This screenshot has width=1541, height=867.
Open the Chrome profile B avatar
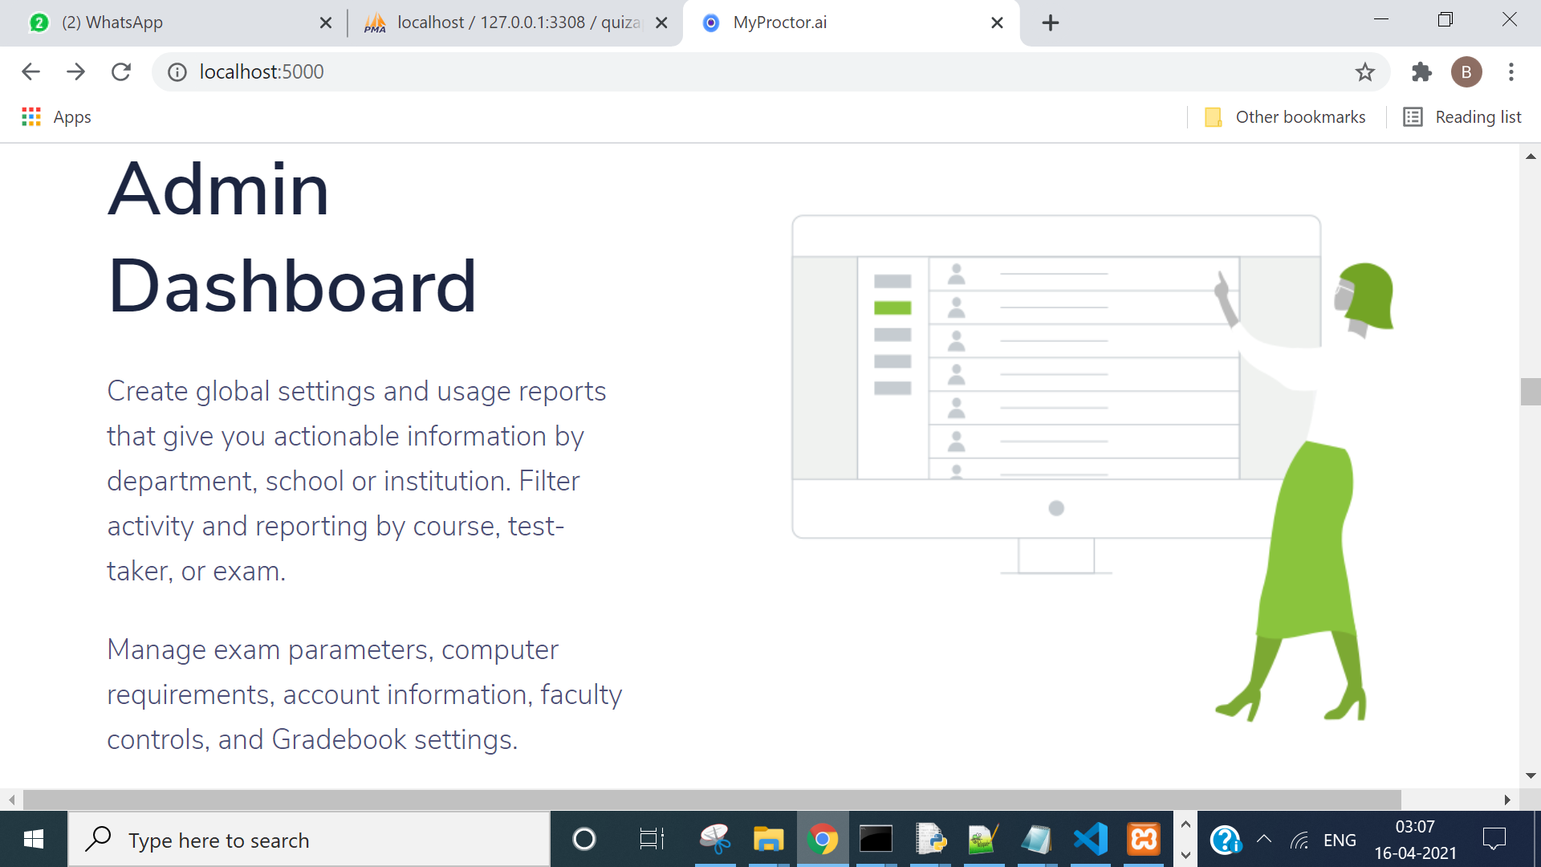point(1466,72)
